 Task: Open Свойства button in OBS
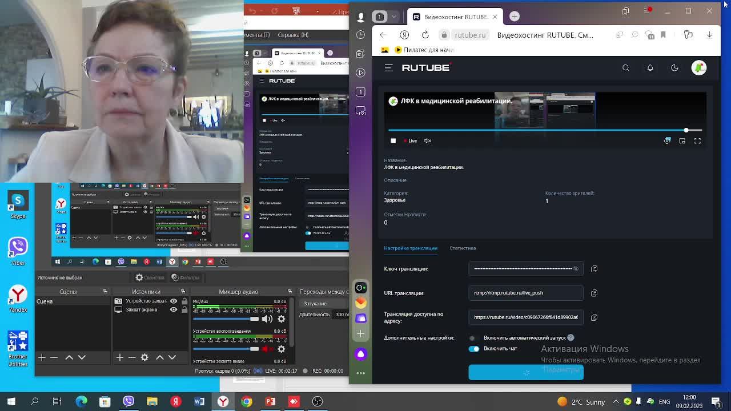[x=150, y=277]
